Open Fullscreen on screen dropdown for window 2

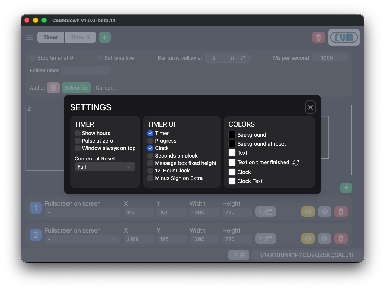pos(82,239)
